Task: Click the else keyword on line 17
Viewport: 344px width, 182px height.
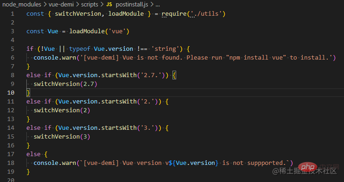Action: [x=33, y=154]
